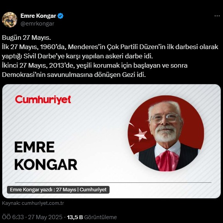Click the sentence starting 'İkinci 27 Mayıs, 2013'de'
The width and height of the screenshot is (223, 223).
click(x=94, y=65)
